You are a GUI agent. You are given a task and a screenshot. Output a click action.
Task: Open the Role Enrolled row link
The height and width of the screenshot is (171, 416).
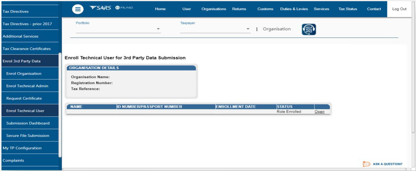click(319, 112)
